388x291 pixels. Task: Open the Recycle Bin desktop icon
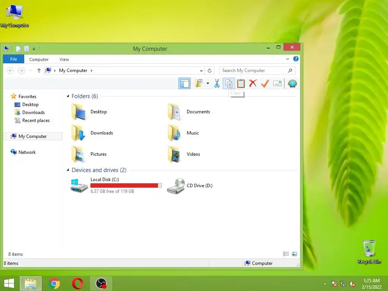(369, 252)
